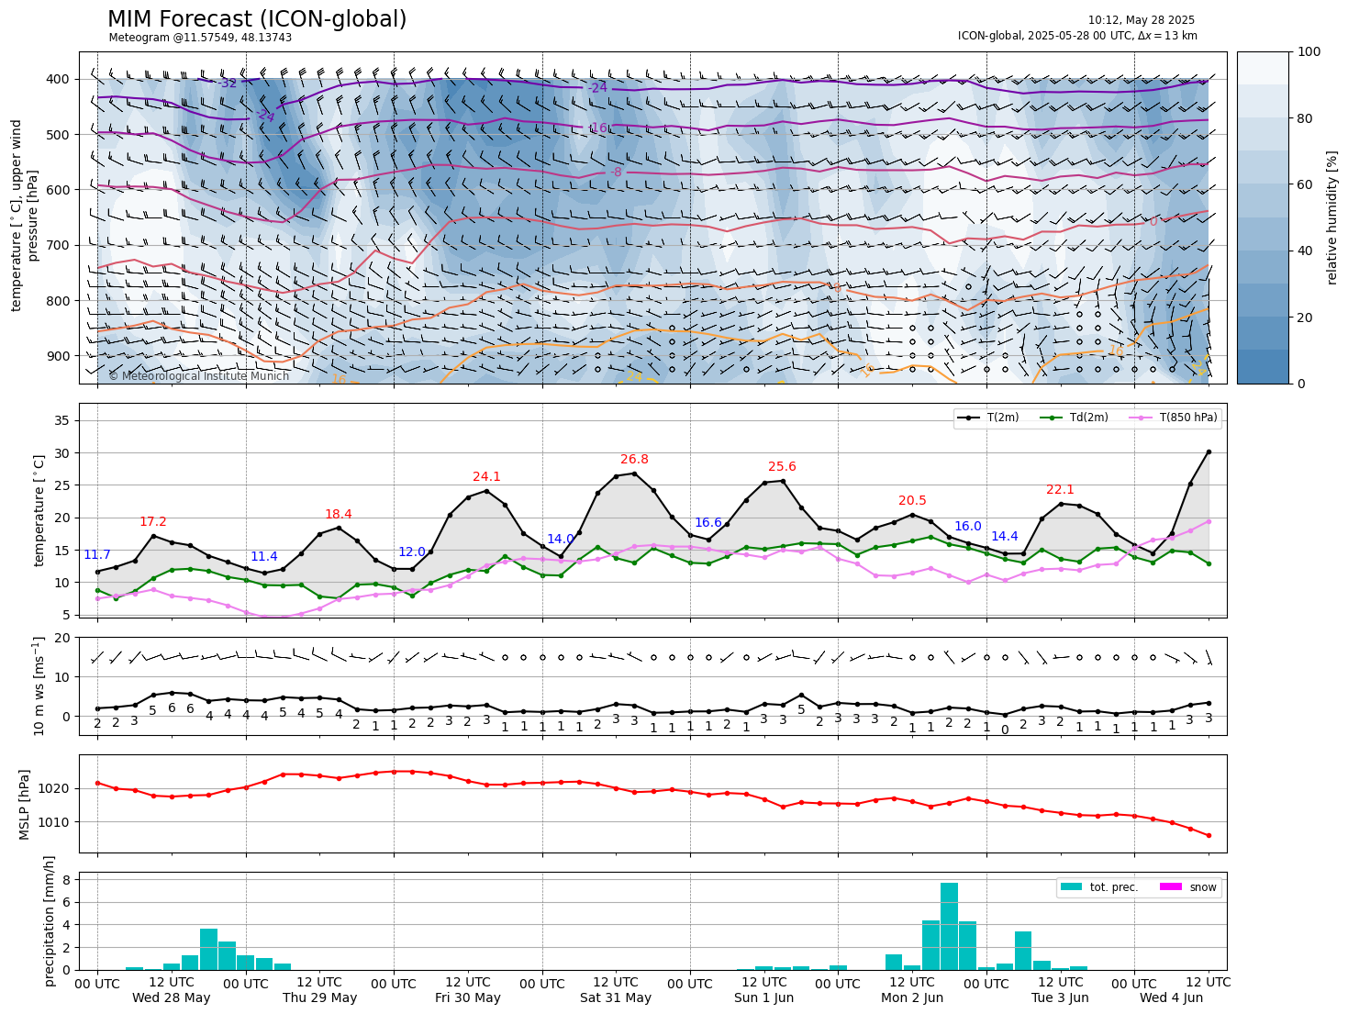This screenshot has height=1014, width=1348.
Task: Click the "-32" isotherm contour label
Action: click(x=228, y=84)
